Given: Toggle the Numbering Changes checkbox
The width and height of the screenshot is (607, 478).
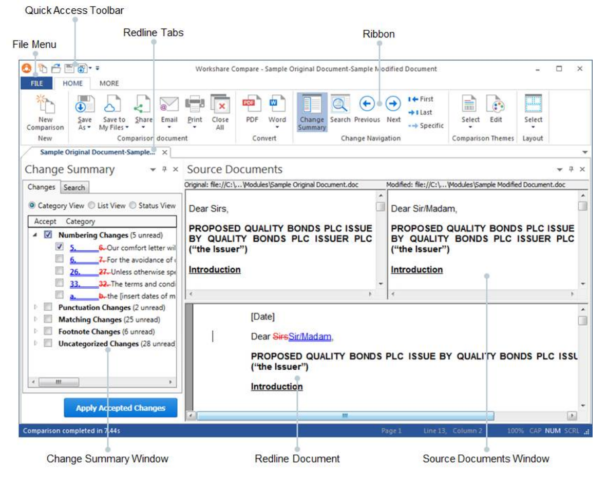Looking at the screenshot, I should pos(48,234).
